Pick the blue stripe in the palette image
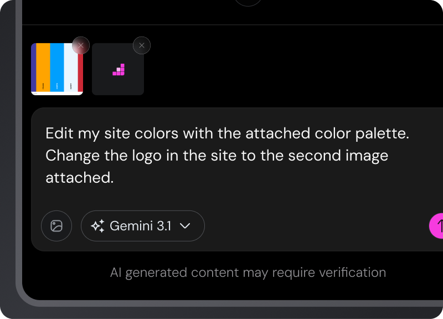 (57, 66)
